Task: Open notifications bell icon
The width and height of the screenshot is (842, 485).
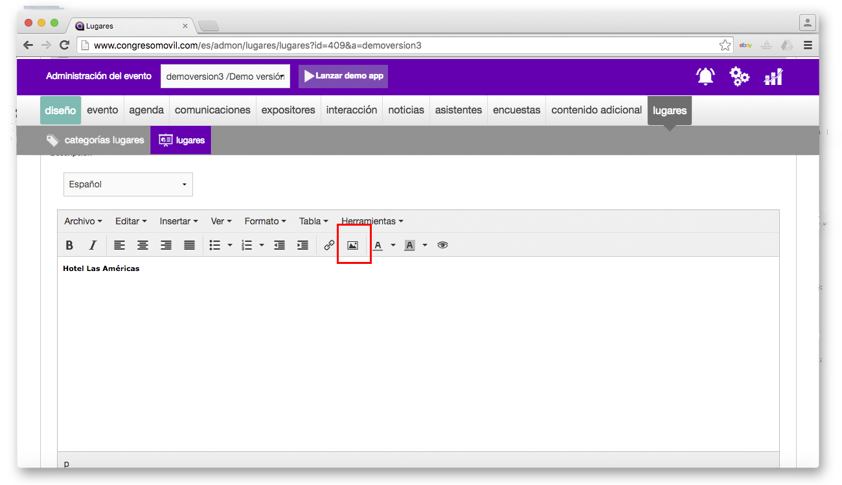Action: pos(705,77)
